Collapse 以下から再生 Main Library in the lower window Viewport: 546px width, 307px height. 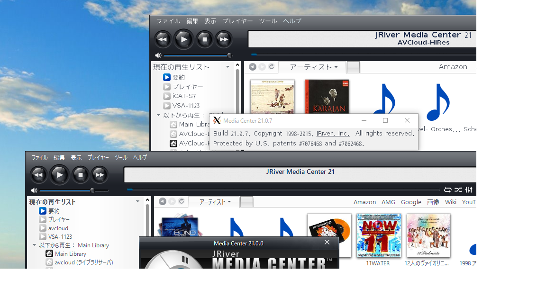click(34, 245)
